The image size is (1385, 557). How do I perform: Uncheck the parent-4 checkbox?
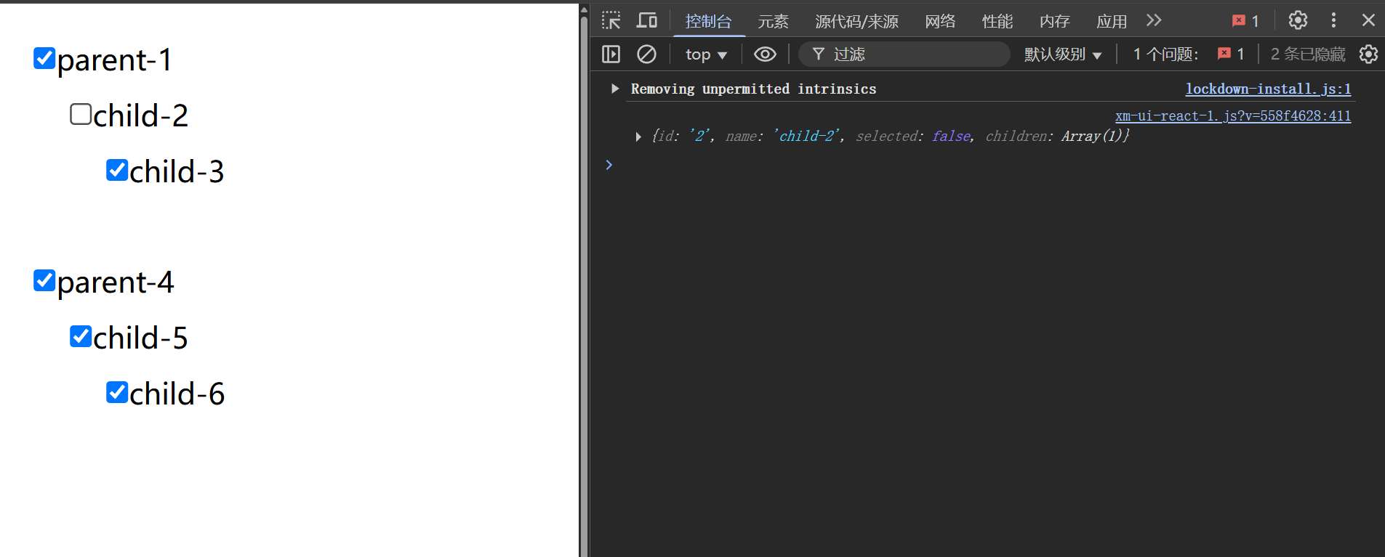[44, 280]
